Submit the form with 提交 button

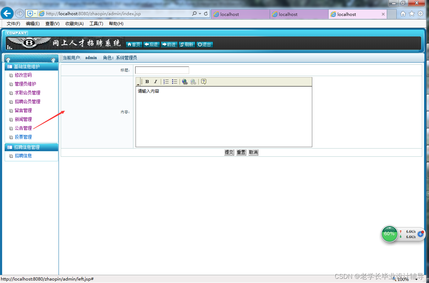pyautogui.click(x=229, y=152)
